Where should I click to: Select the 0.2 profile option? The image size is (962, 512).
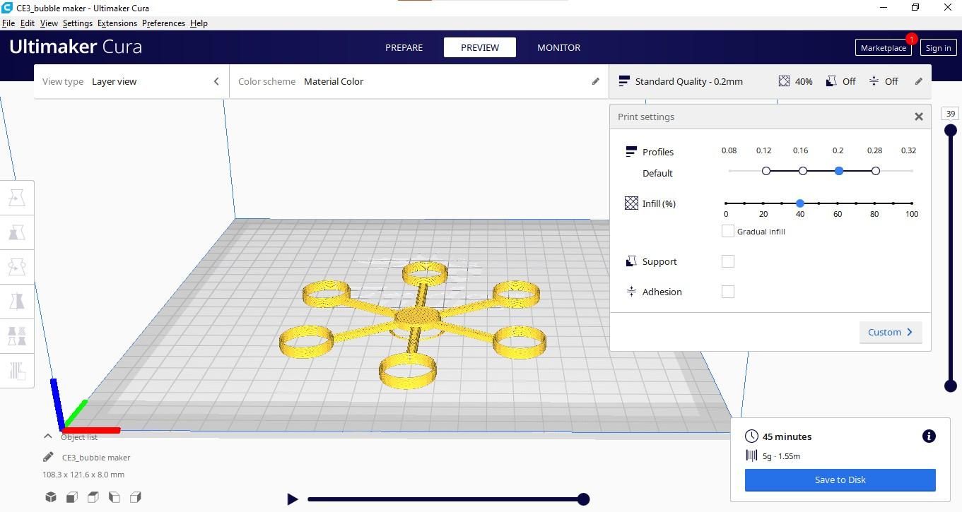coord(839,171)
